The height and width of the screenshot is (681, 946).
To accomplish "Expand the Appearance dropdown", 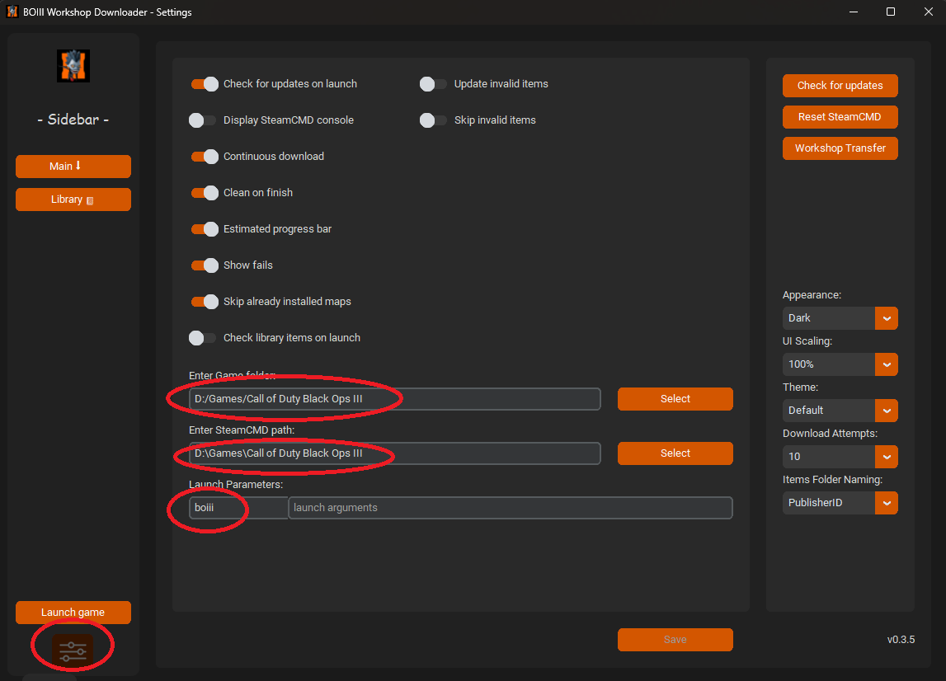I will (886, 318).
